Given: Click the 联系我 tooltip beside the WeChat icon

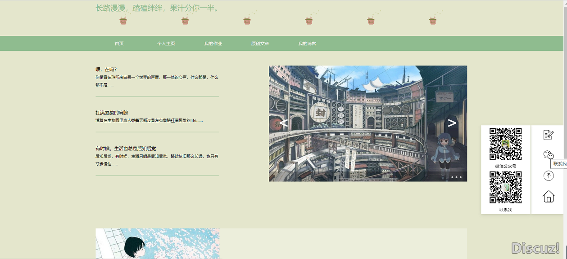Looking at the screenshot, I should tap(559, 164).
